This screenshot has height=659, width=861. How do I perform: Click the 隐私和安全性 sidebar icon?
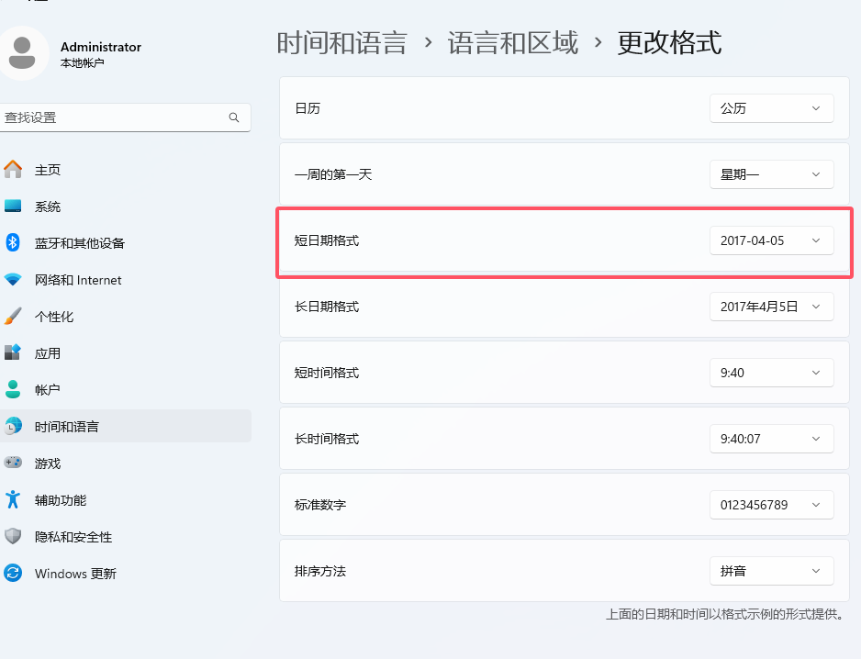(69, 536)
